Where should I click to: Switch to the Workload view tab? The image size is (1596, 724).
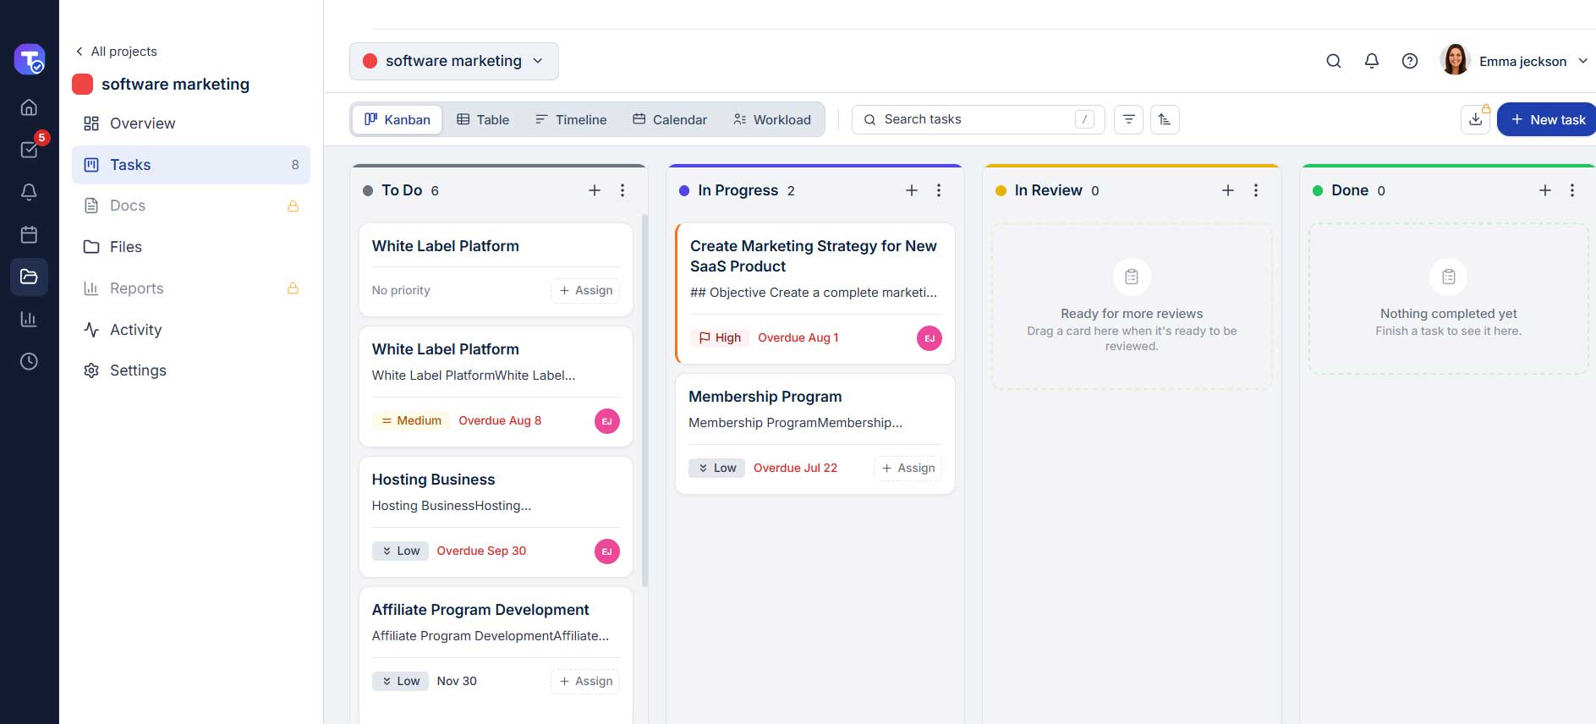pyautogui.click(x=772, y=119)
